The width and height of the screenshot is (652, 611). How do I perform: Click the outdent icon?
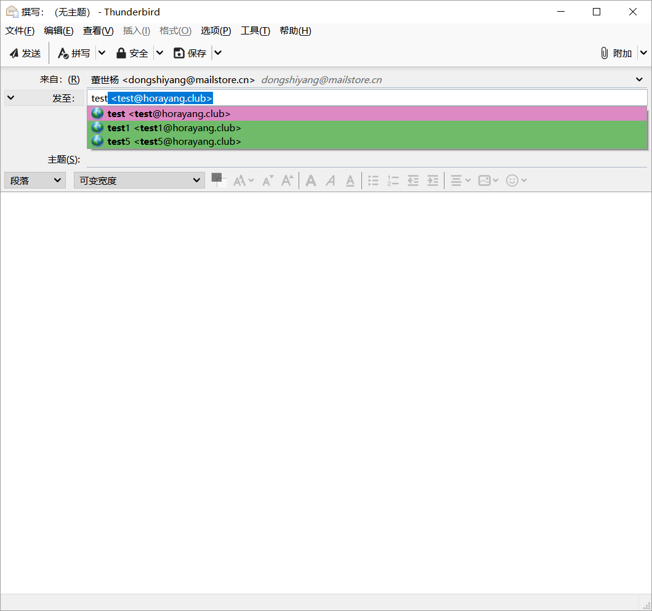(413, 180)
